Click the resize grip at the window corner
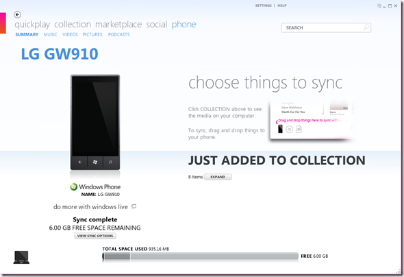Screen dimensions: 404x277 (x=399, y=271)
